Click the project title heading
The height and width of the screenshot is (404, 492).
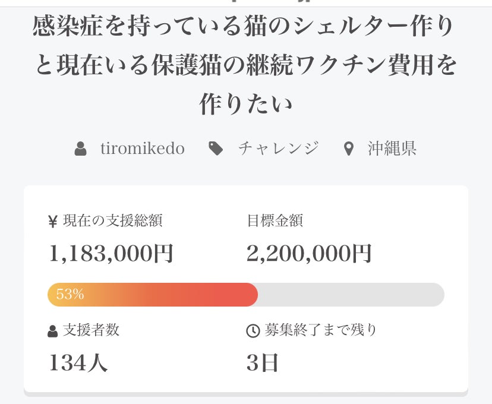coord(245,65)
